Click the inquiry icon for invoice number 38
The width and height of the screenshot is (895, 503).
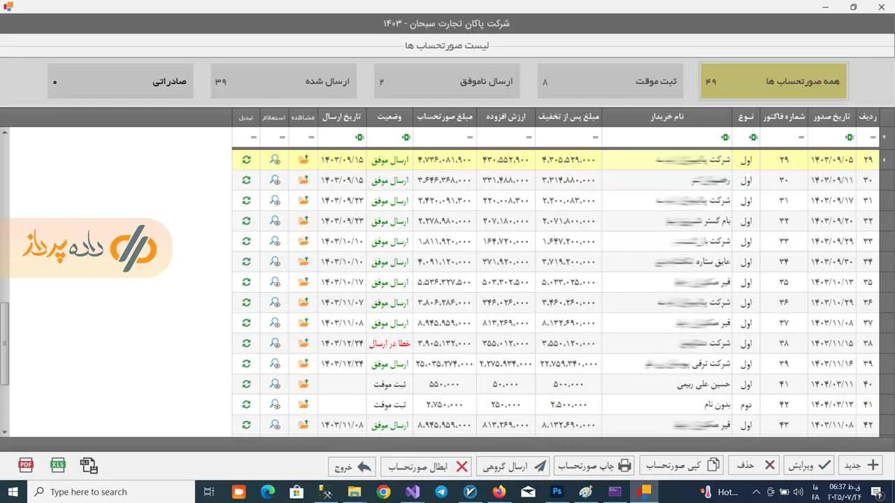click(275, 343)
